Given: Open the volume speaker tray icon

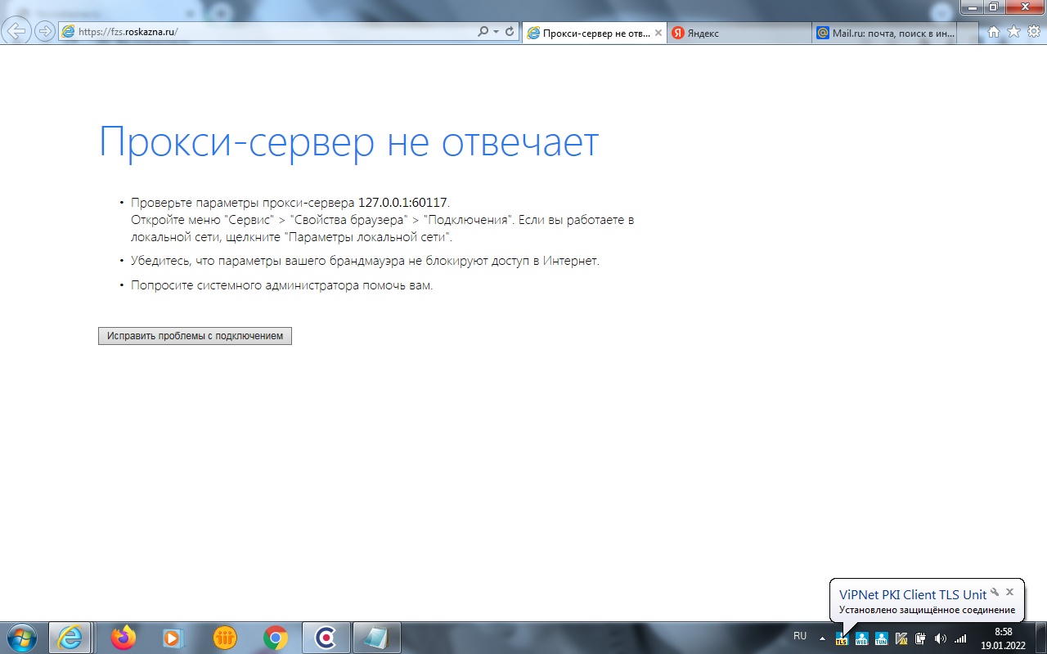Looking at the screenshot, I should [941, 638].
